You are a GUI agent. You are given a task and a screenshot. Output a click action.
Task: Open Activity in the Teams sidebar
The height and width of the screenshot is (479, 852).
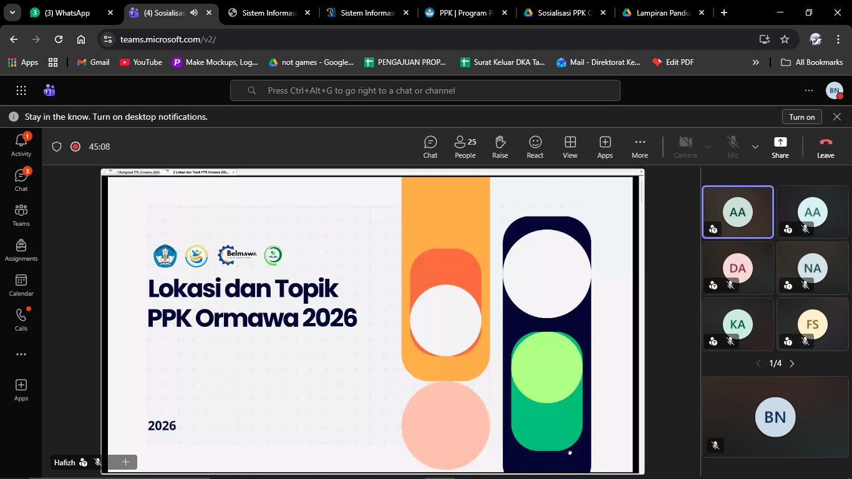pyautogui.click(x=21, y=145)
